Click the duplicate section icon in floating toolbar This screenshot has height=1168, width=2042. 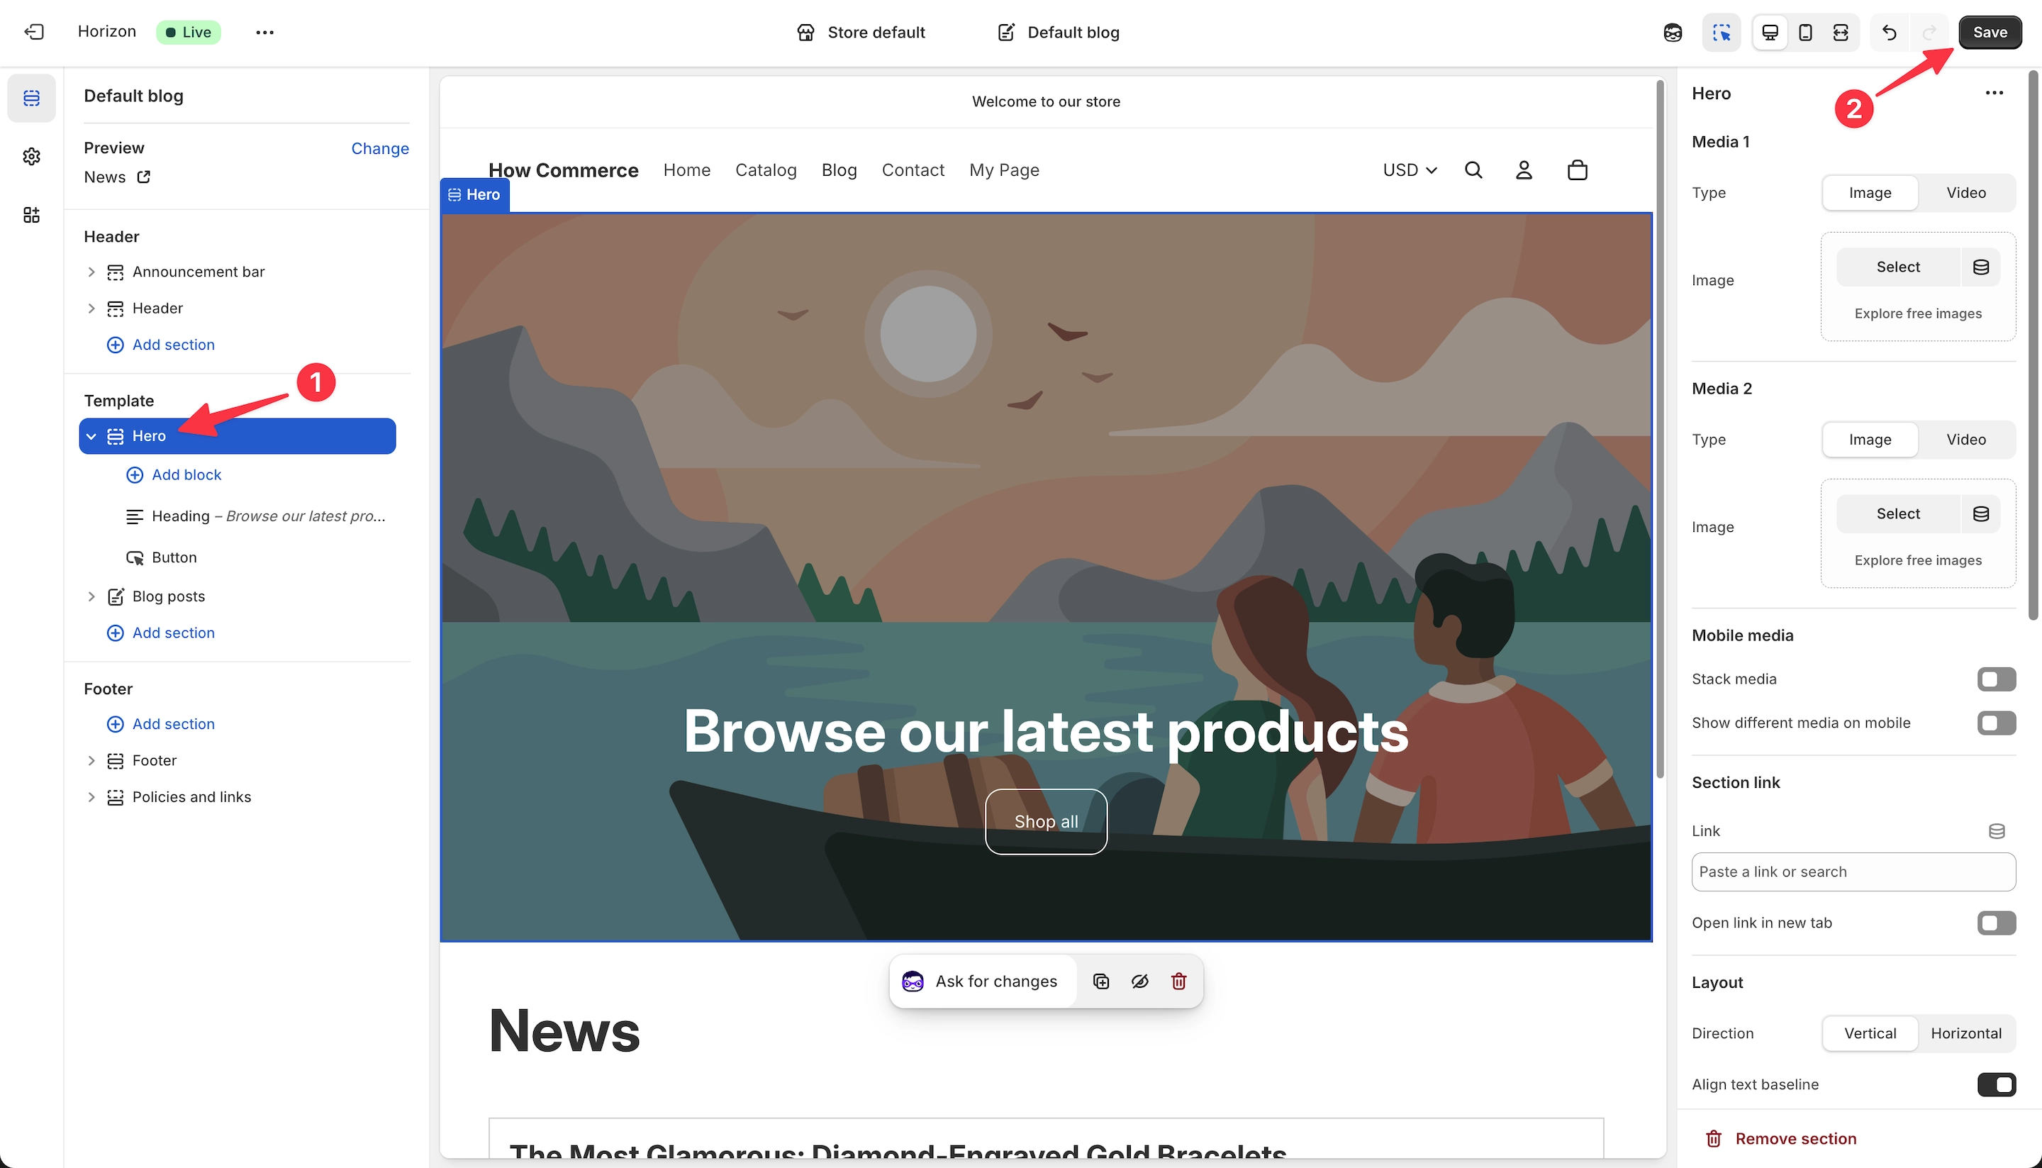pos(1101,981)
